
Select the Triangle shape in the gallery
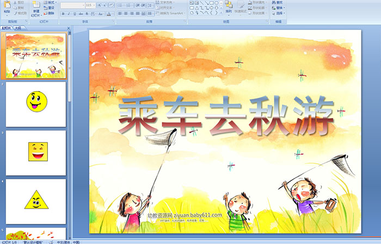197,8
